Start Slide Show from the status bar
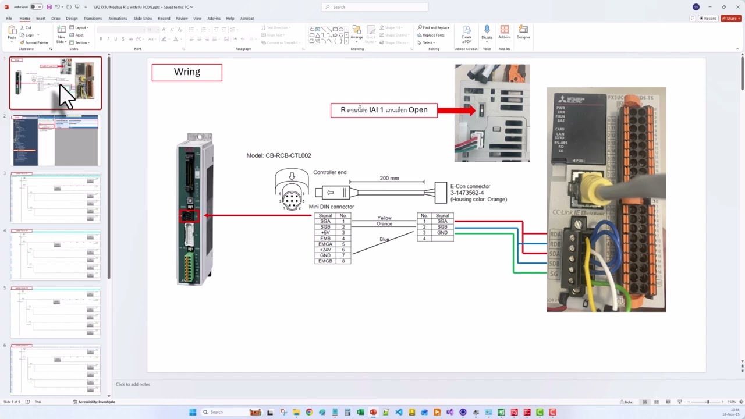 coord(680,402)
